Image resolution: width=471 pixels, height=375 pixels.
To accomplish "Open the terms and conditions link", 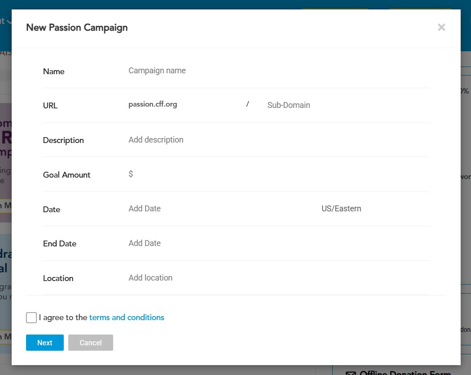I will [127, 317].
